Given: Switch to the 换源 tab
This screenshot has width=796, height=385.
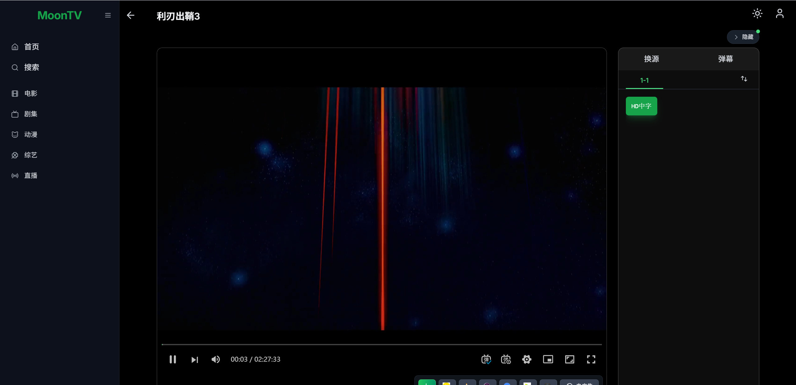Looking at the screenshot, I should [651, 59].
